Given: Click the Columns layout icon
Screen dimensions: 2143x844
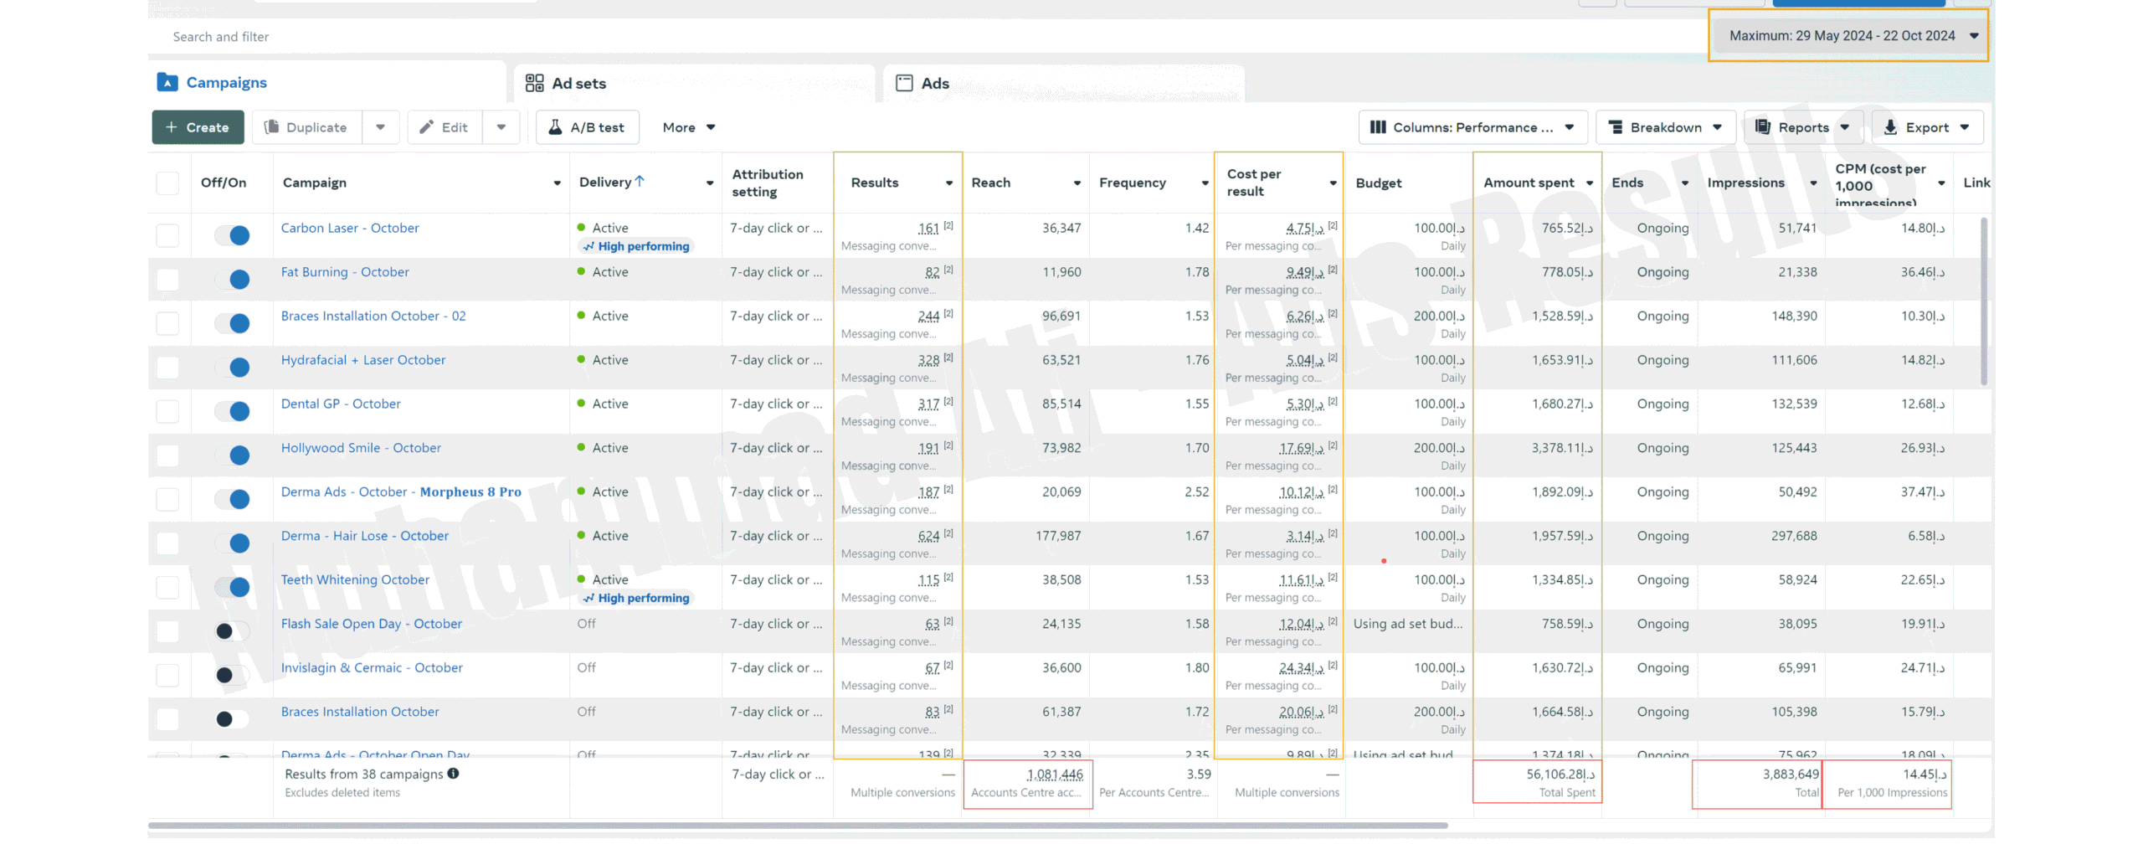Looking at the screenshot, I should [1377, 127].
